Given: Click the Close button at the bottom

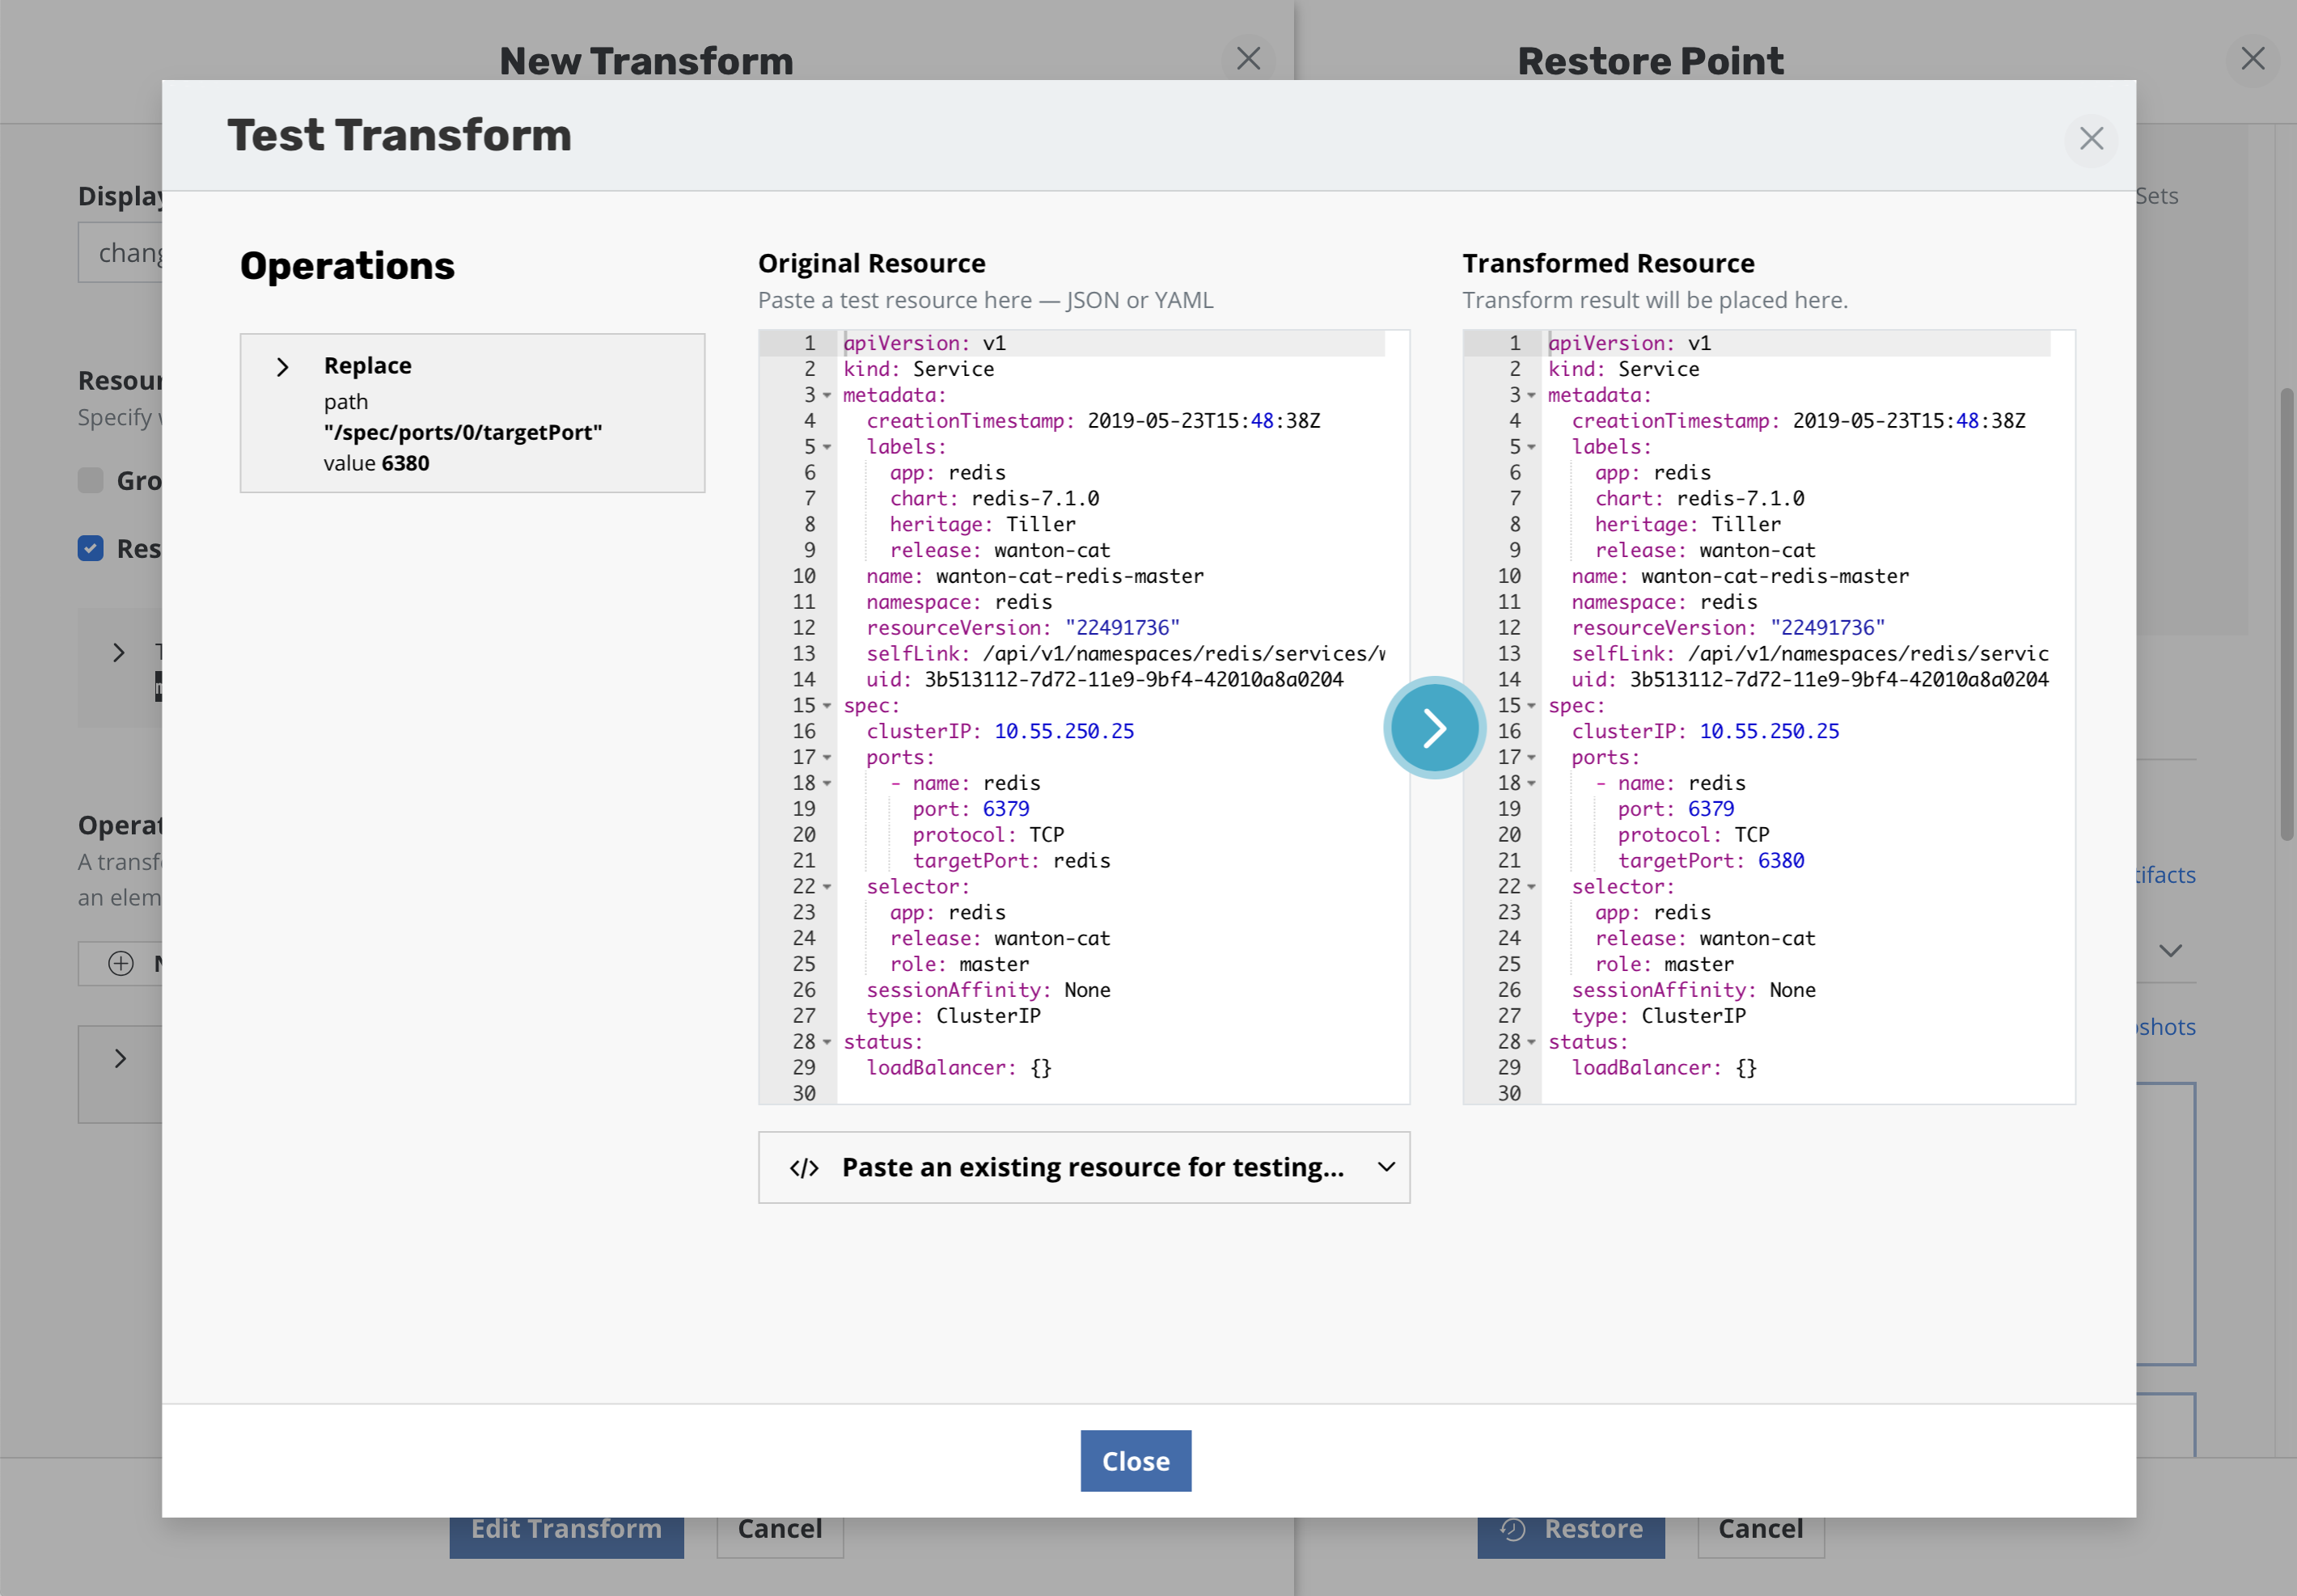Looking at the screenshot, I should (x=1135, y=1460).
